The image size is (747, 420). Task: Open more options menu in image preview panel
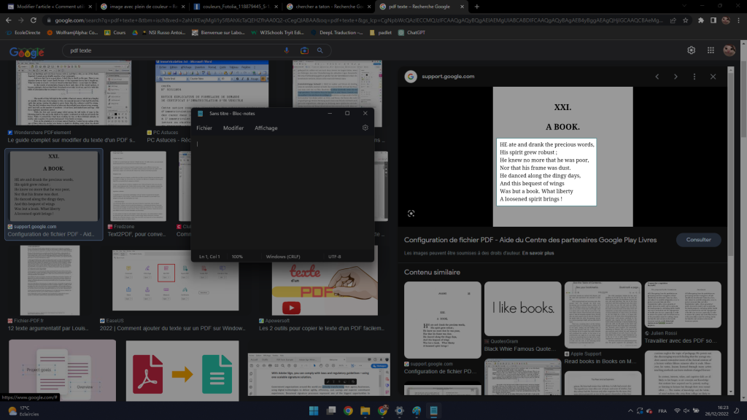pyautogui.click(x=694, y=77)
